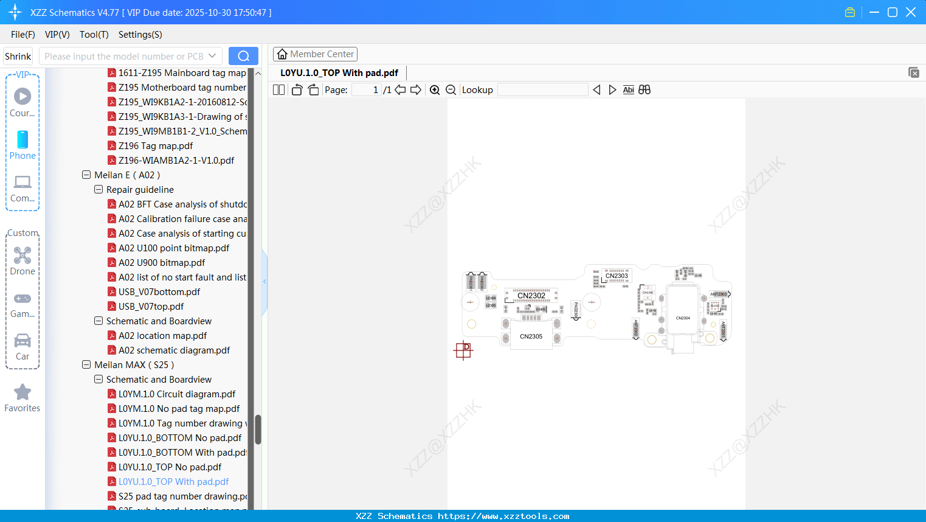
Task: Open Favorites with the star icon
Action: pos(22,398)
